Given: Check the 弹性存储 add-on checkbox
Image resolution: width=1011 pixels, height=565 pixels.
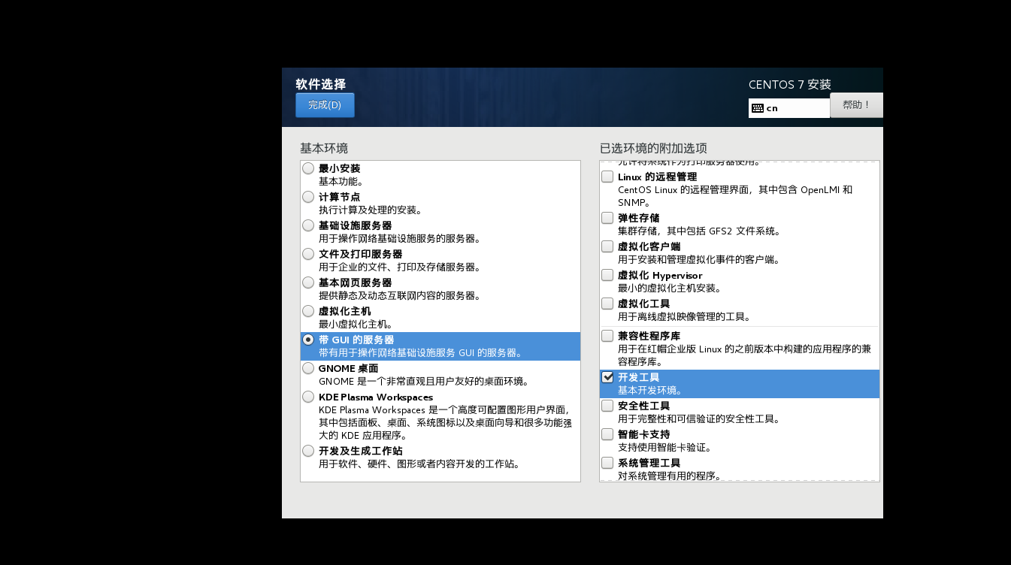Looking at the screenshot, I should point(607,218).
